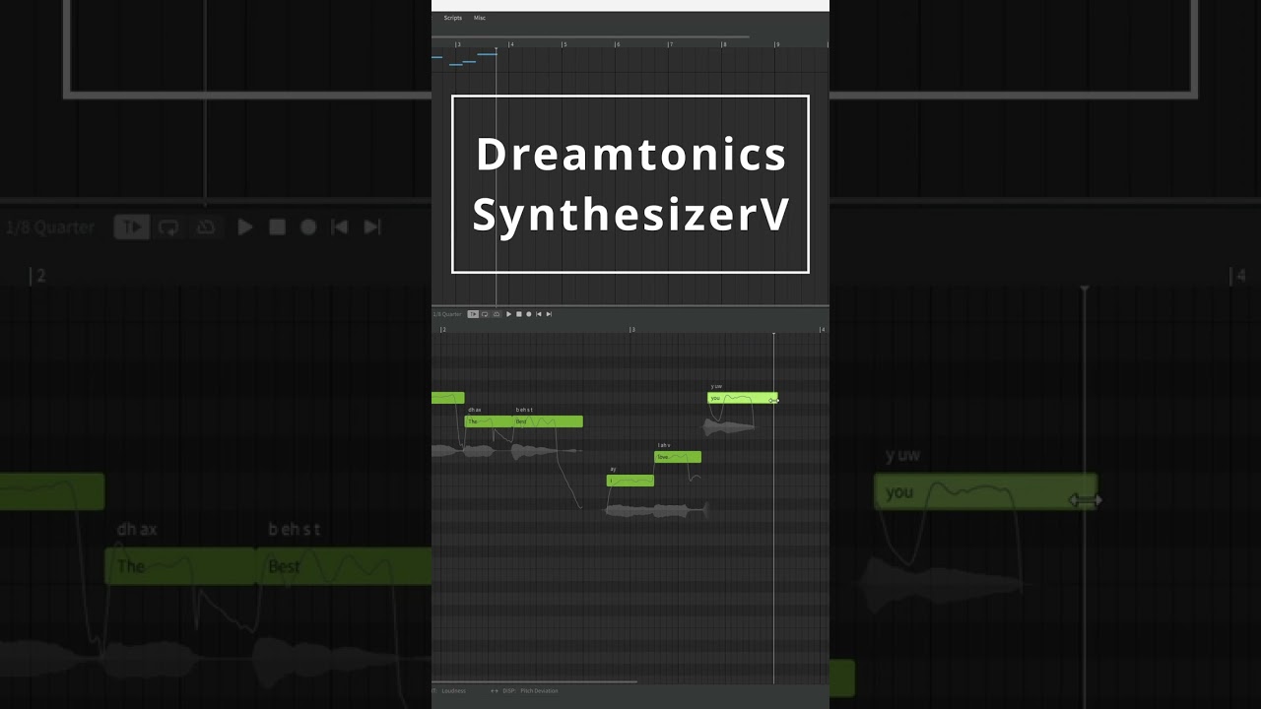Select the note with phoneme "ay" above it
This screenshot has height=709, width=1261.
click(630, 481)
